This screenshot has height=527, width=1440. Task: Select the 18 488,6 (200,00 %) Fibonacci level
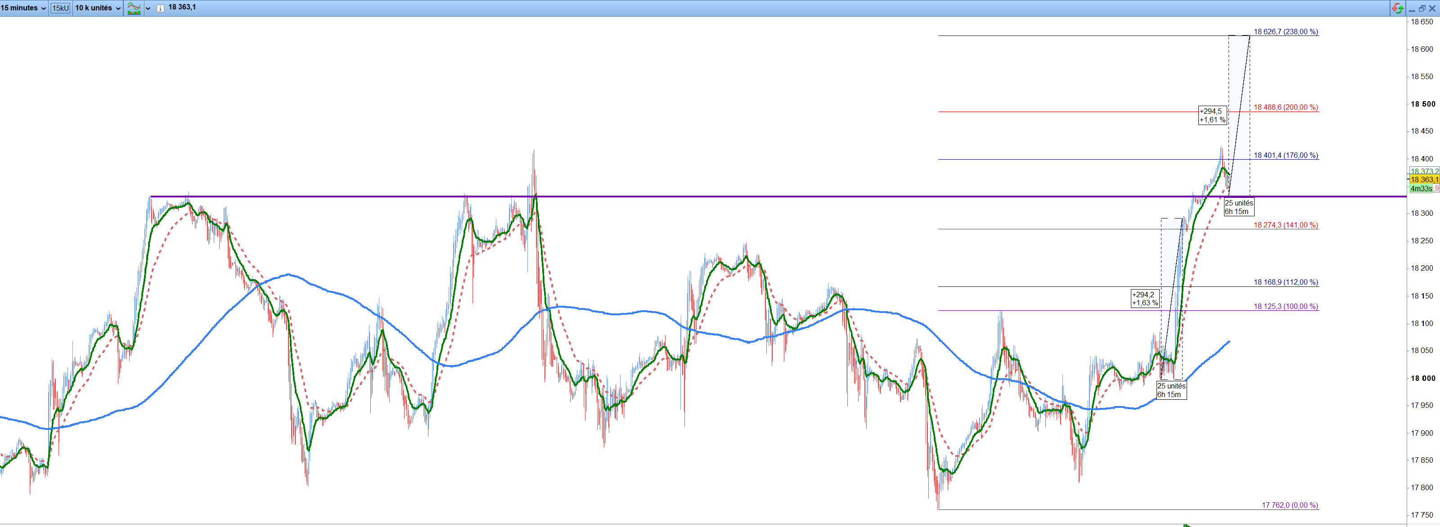point(1286,107)
